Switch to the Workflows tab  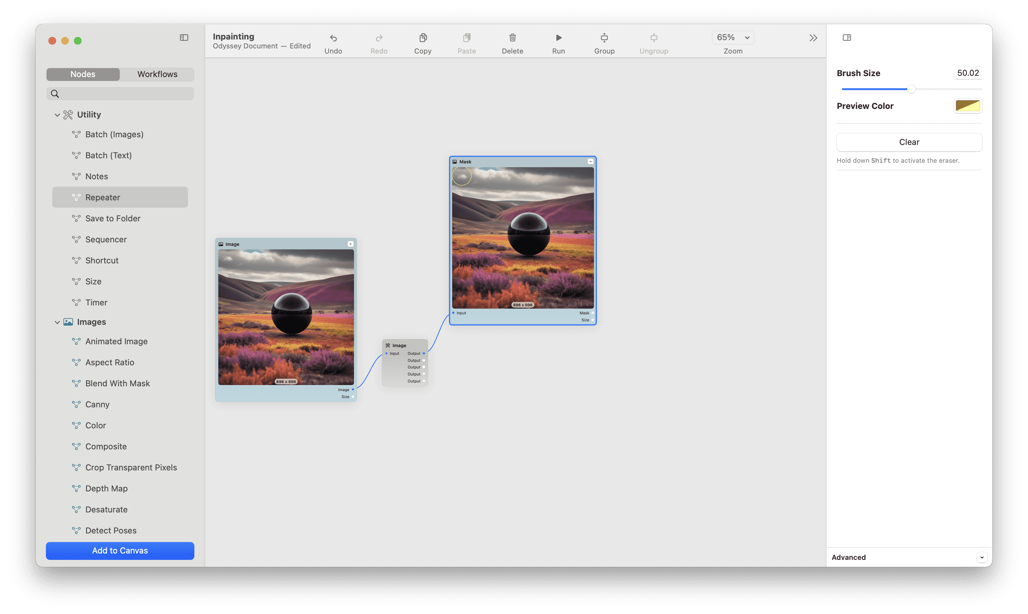tap(156, 73)
